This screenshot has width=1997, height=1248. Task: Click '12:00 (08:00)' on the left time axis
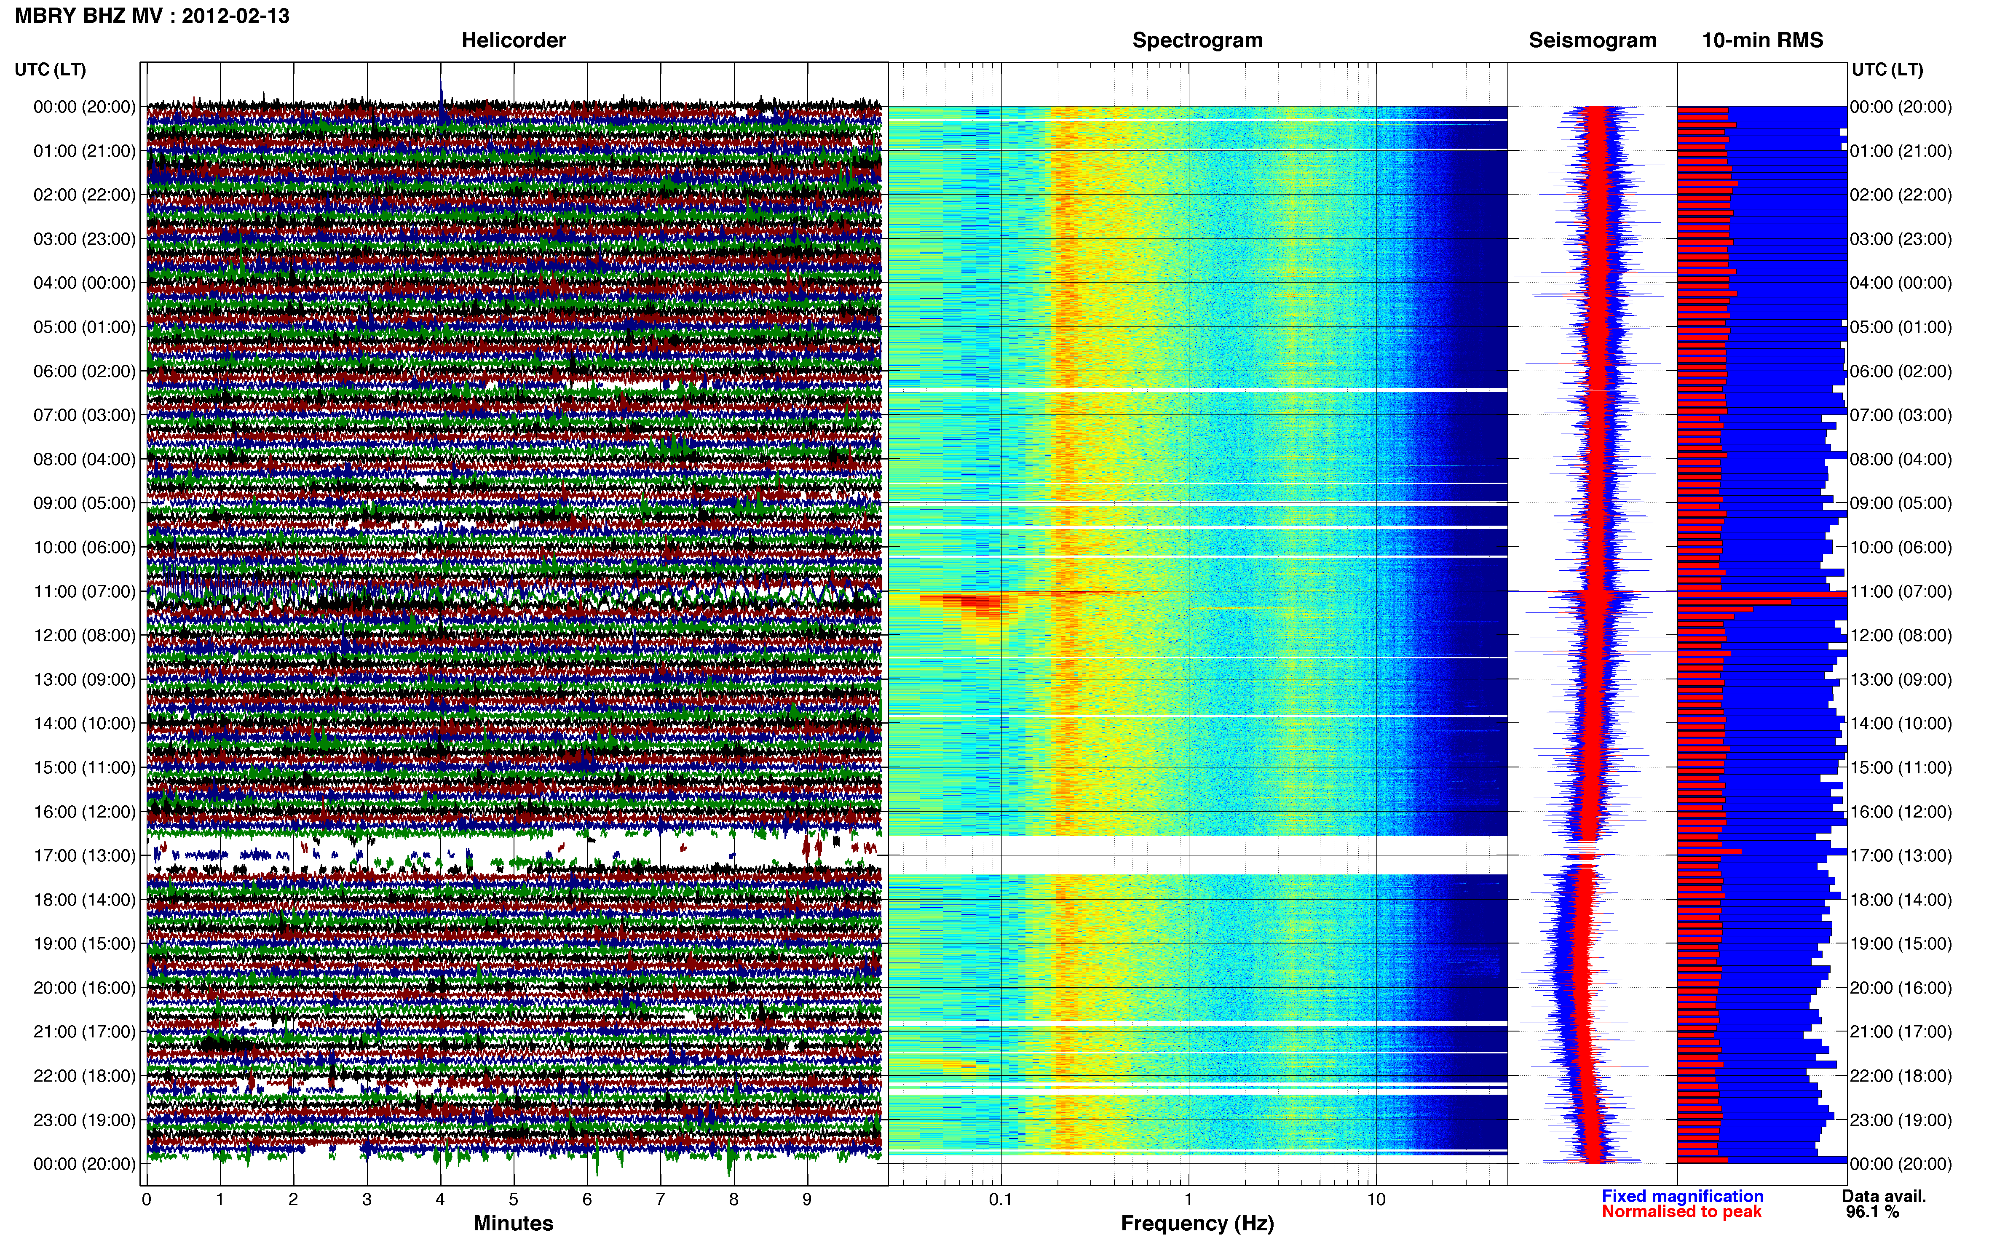(x=84, y=636)
